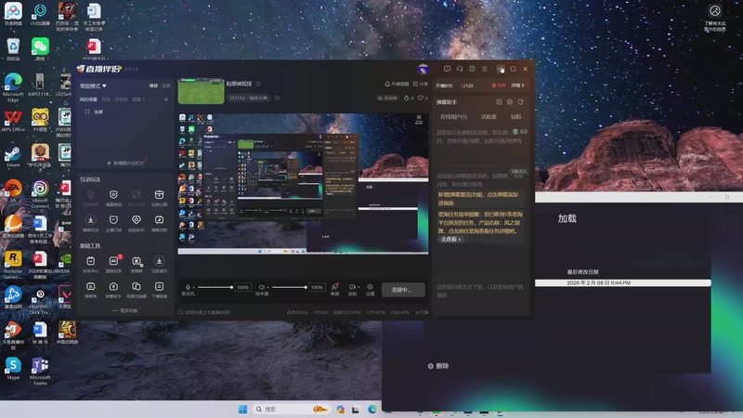Switch to the 在线用户(1) tab

coord(453,117)
